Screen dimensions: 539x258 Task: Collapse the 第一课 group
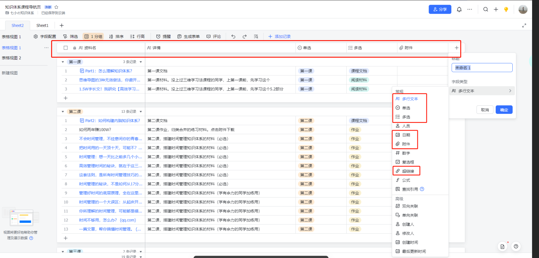(63, 62)
